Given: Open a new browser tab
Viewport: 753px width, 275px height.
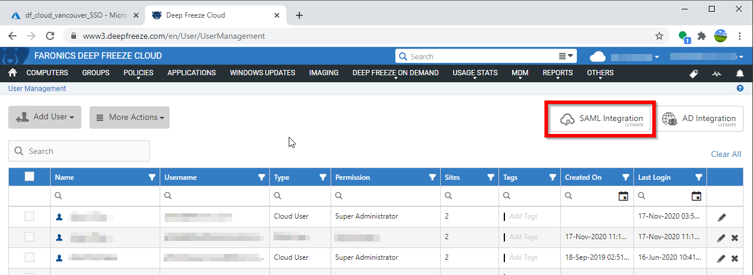Looking at the screenshot, I should pos(299,15).
